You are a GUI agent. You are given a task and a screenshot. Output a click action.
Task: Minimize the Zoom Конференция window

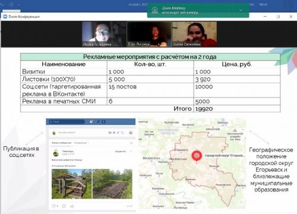click(265, 17)
